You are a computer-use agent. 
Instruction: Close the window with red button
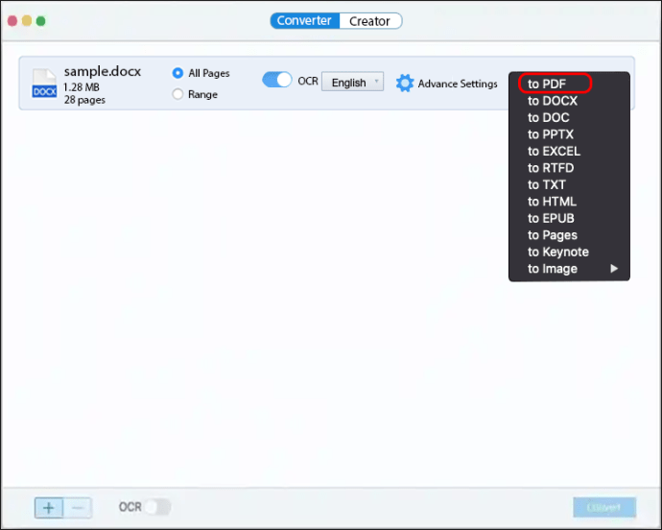[x=12, y=21]
